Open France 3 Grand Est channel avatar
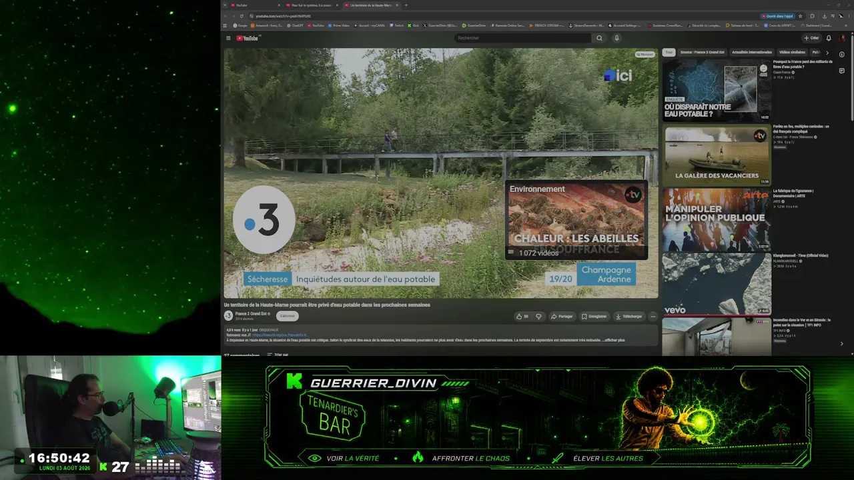The image size is (854, 480). [x=228, y=315]
